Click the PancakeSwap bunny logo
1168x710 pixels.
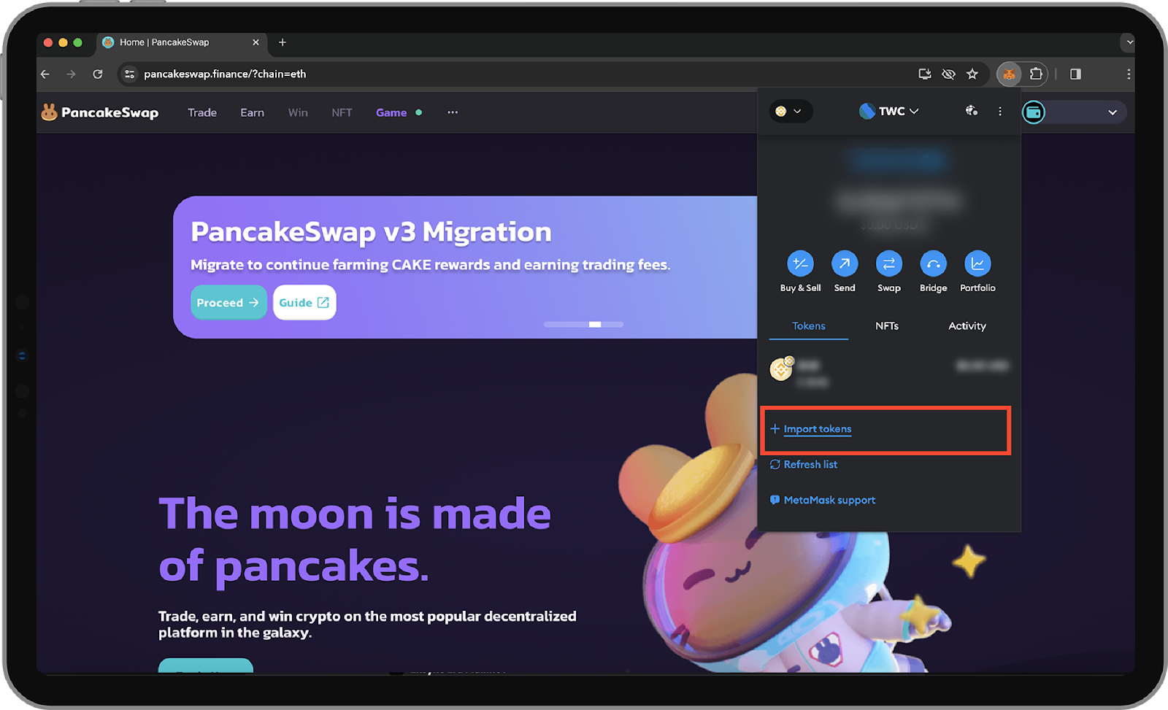point(49,112)
